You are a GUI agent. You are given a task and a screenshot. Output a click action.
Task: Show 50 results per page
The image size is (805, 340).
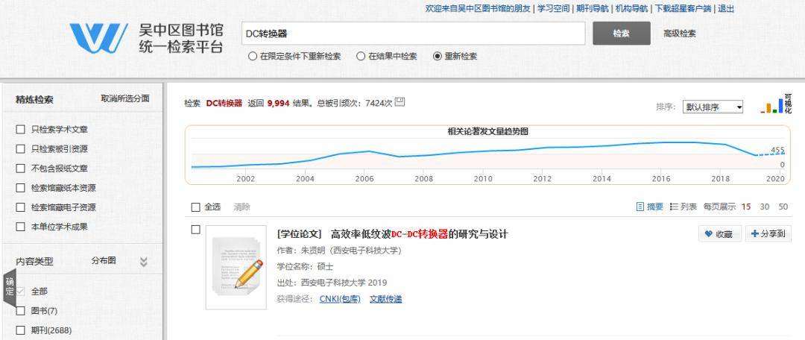coord(783,207)
